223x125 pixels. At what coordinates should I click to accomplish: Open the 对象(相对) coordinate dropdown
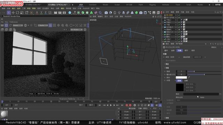point(144,109)
